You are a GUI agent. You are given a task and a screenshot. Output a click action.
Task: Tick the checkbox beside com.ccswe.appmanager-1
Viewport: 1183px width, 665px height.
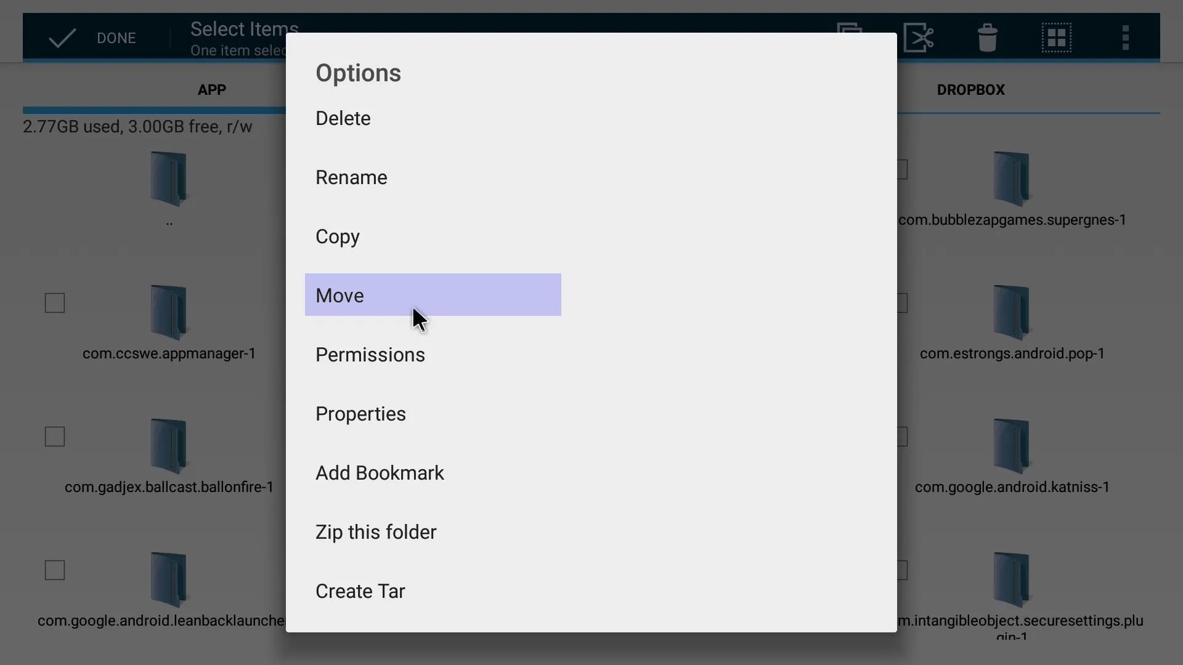pyautogui.click(x=55, y=303)
